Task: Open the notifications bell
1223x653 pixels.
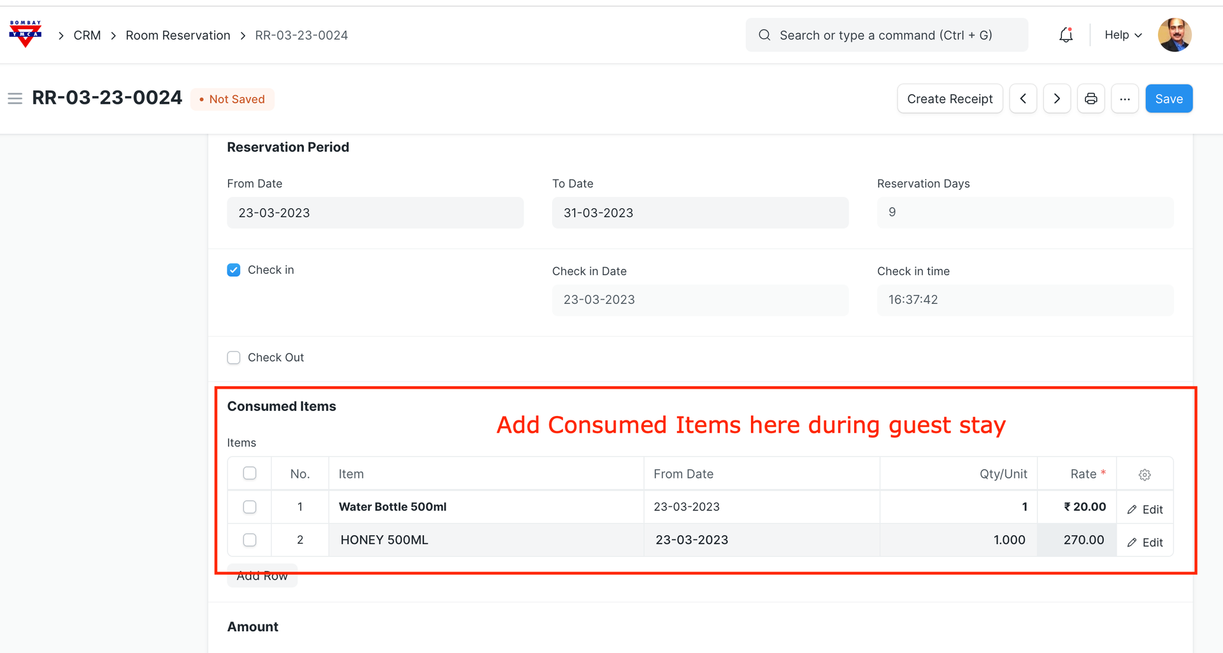Action: pyautogui.click(x=1066, y=35)
